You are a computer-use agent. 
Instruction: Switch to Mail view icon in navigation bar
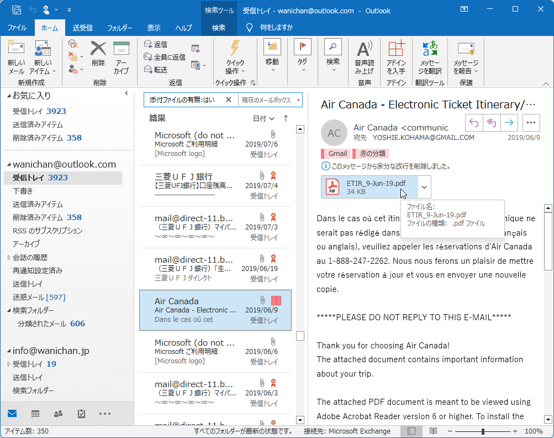tap(12, 413)
